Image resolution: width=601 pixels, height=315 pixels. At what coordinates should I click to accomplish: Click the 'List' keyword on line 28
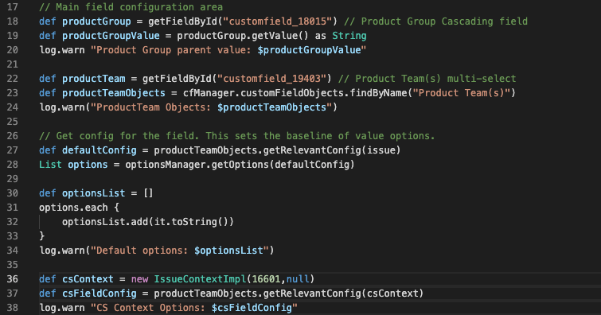[x=50, y=165]
